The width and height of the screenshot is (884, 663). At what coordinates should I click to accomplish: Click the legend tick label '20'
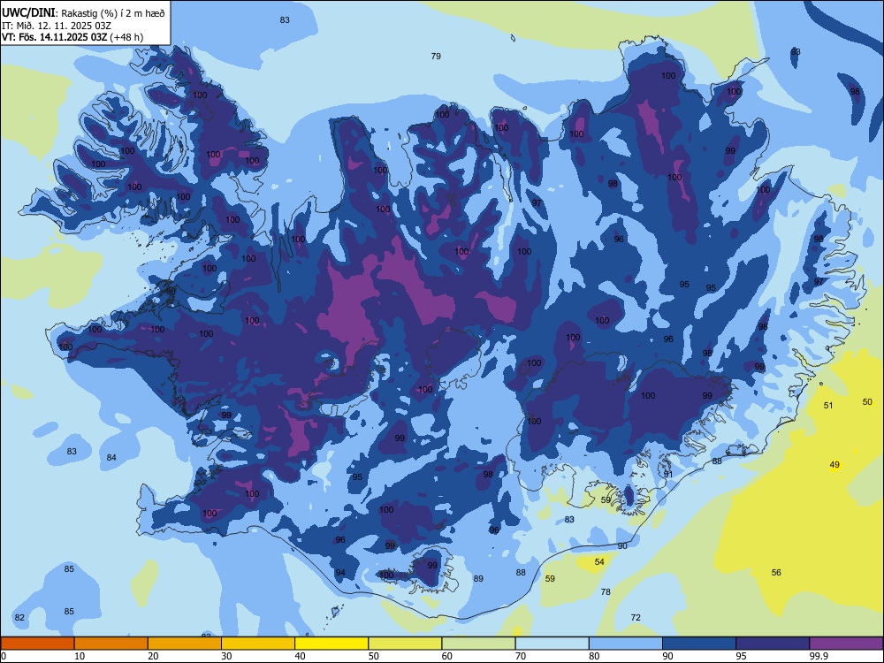153,656
